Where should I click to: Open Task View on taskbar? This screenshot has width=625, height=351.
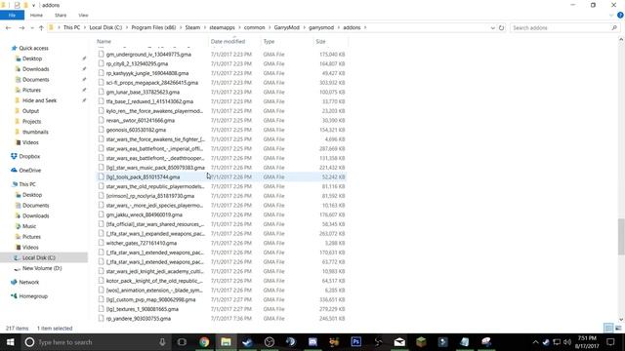(182, 342)
